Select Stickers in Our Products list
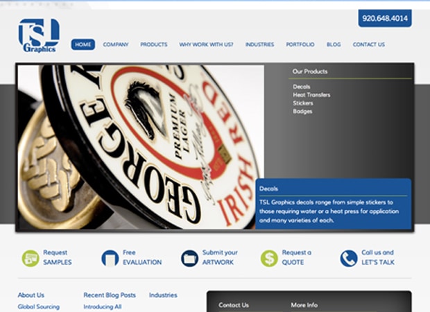 pyautogui.click(x=303, y=103)
